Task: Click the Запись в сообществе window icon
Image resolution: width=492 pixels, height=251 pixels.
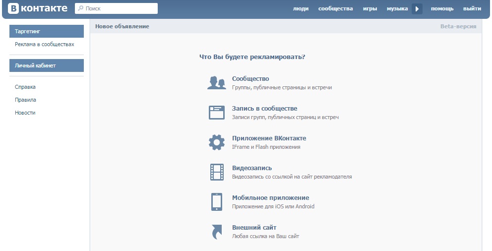Action: click(217, 113)
